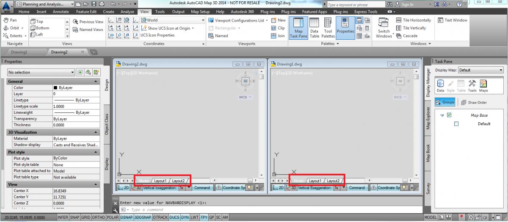Click Tile Horizontally
The height and width of the screenshot is (222, 508).
[x=413, y=20]
